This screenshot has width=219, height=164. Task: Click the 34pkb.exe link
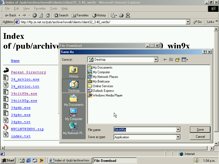(21, 108)
